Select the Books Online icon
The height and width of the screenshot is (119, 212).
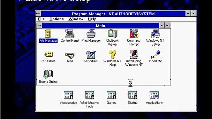[x=48, y=74]
